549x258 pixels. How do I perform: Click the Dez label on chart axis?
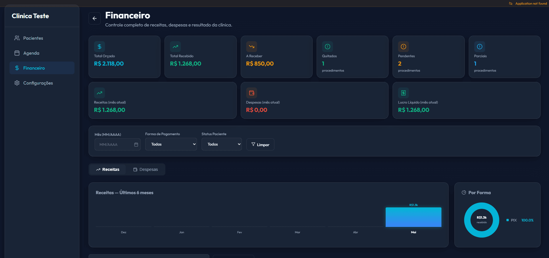(124, 232)
